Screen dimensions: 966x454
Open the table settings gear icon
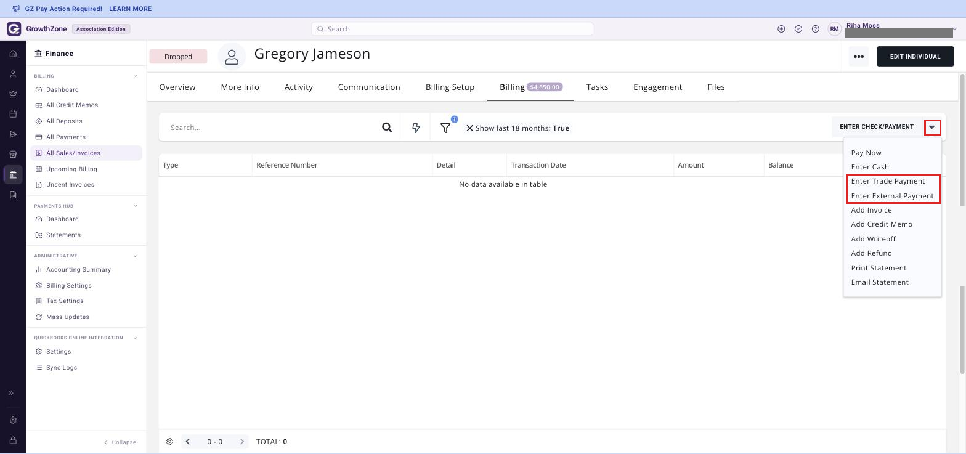tap(169, 442)
